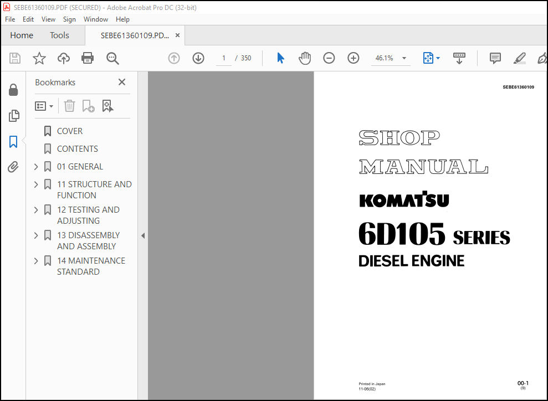Viewport: 548px width, 401px height.
Task: Switch to the Tools tab
Action: [x=59, y=35]
